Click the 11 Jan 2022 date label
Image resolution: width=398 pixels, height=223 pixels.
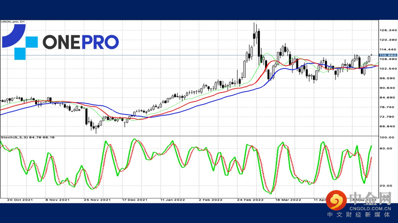173,200
